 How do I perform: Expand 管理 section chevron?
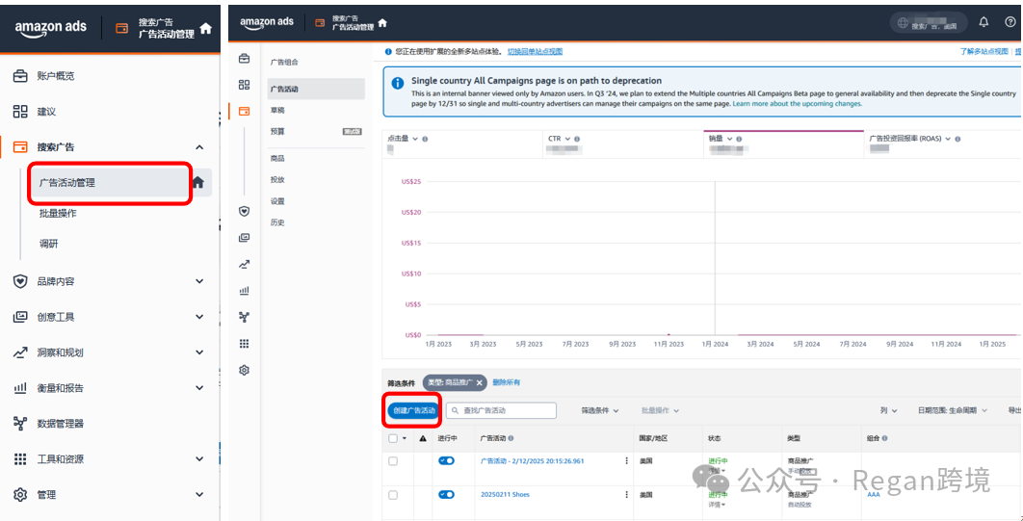pyautogui.click(x=199, y=494)
